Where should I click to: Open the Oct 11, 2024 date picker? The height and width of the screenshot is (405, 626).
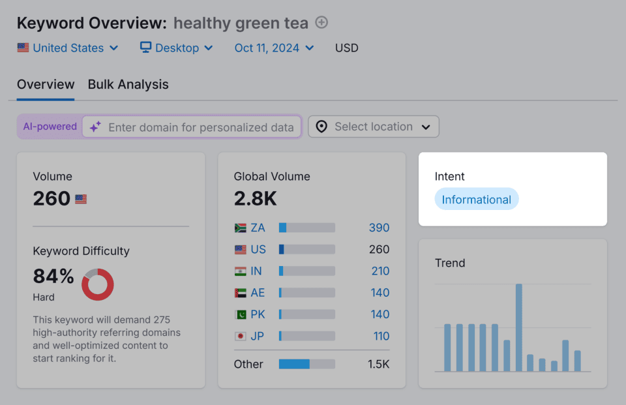(x=274, y=48)
